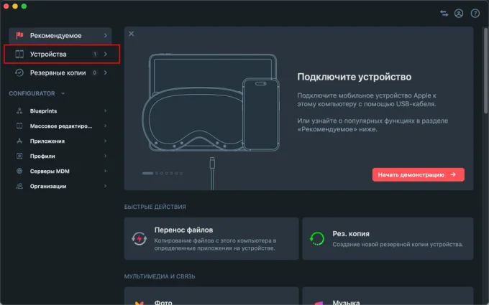This screenshot has width=489, height=305.
Task: Select Рекомендуемое in the sidebar
Action: coord(60,35)
